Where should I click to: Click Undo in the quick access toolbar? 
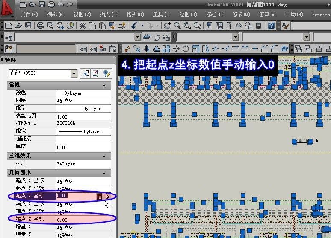pos(61,4)
